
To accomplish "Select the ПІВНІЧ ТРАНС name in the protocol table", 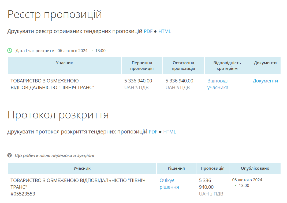I will pyautogui.click(x=78, y=184).
